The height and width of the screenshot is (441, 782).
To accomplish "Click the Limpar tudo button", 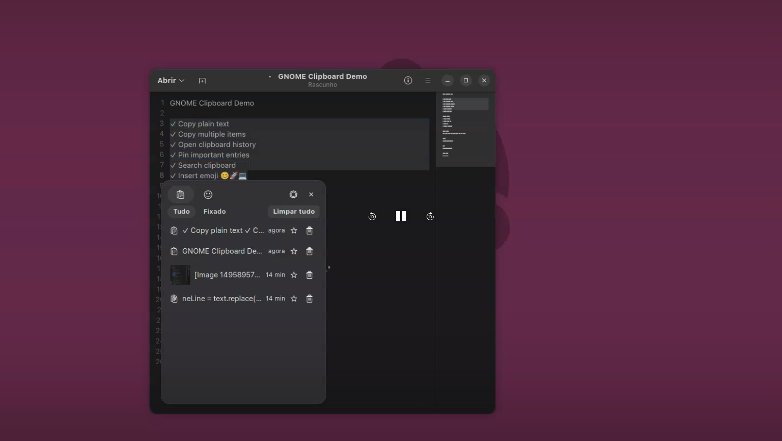I will [x=294, y=212].
